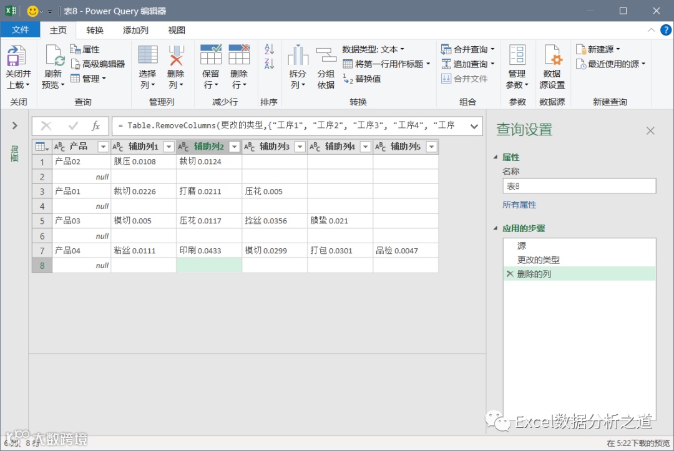Click the 所有属性 link
The height and width of the screenshot is (451, 674).
pyautogui.click(x=519, y=205)
